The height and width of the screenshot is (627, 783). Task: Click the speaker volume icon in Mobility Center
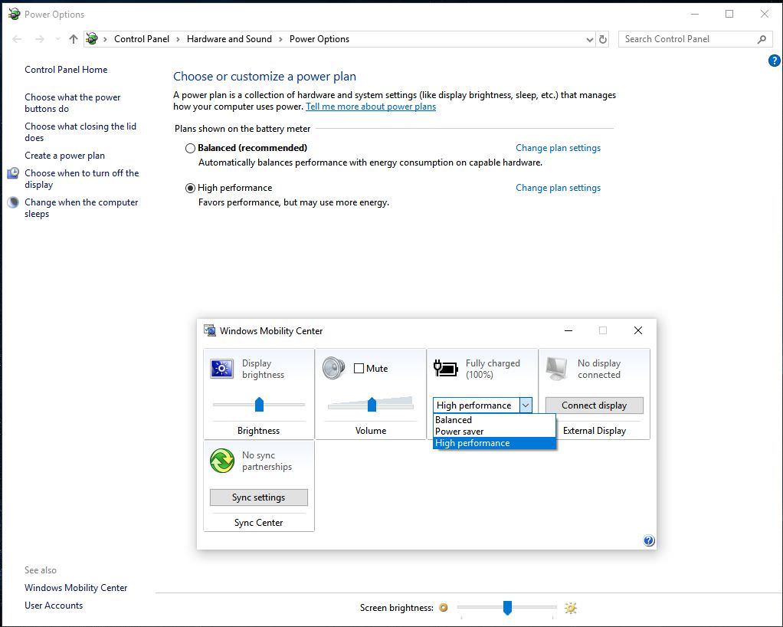(333, 368)
